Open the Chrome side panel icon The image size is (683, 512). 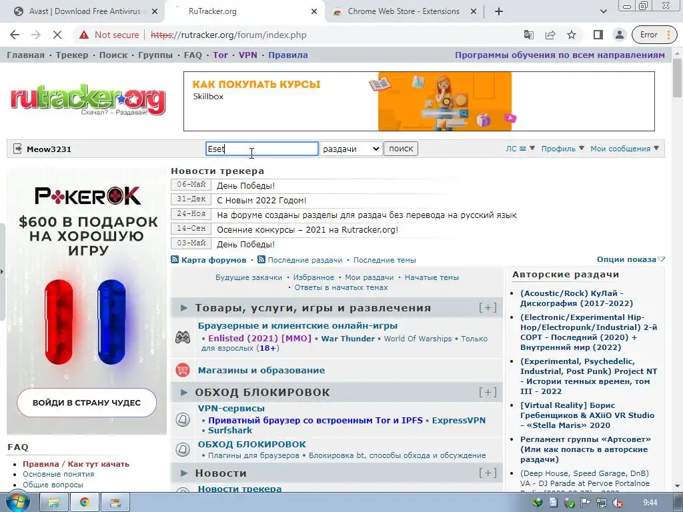coord(598,35)
